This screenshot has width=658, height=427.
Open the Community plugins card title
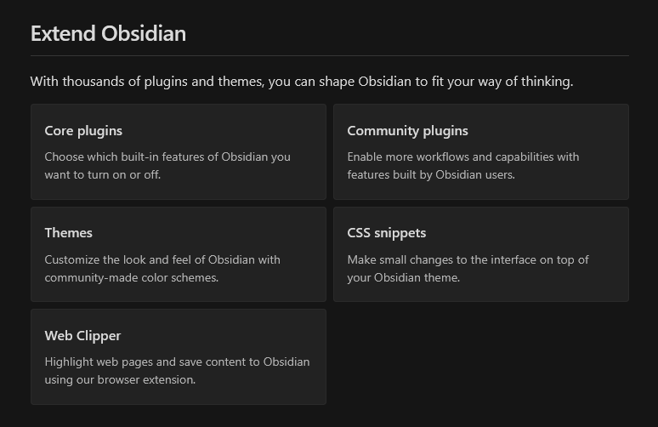407,131
